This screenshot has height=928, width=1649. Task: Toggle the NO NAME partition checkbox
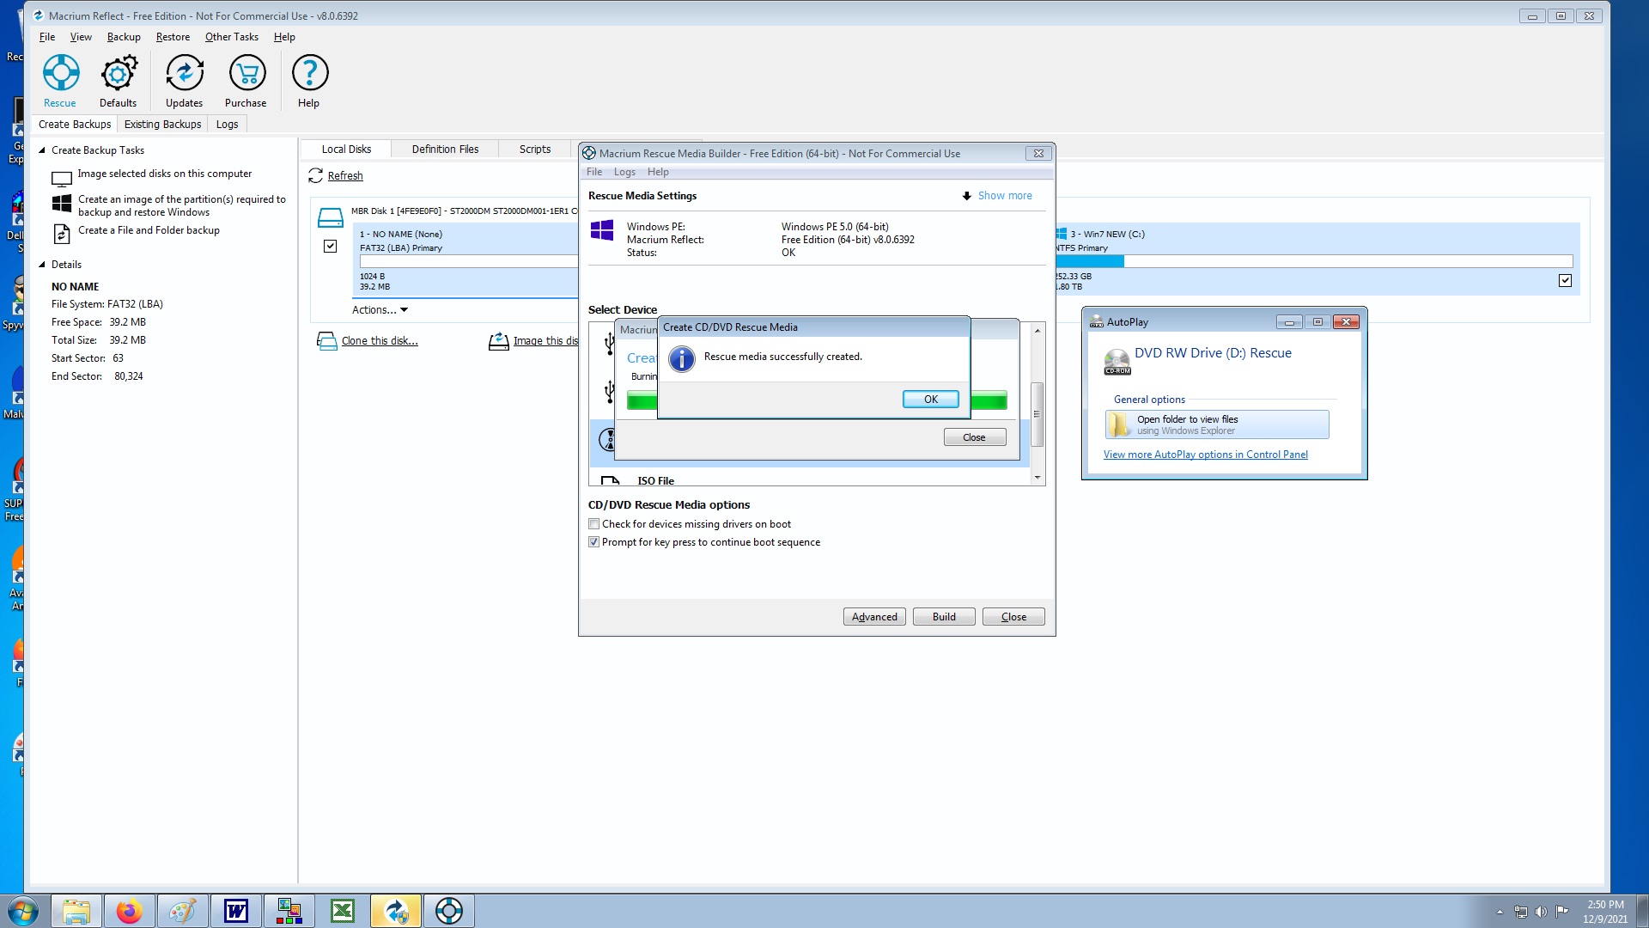[x=330, y=247]
